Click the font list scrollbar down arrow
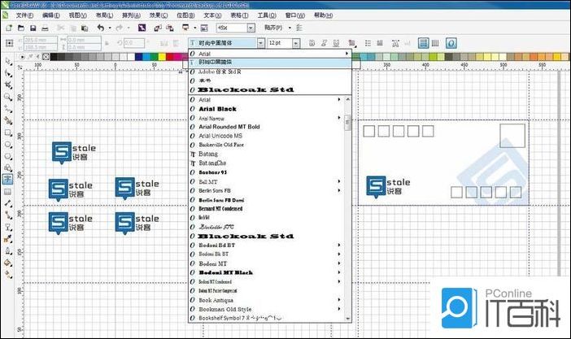Image resolution: width=571 pixels, height=339 pixels. pos(347,319)
